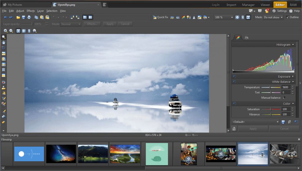Click the Zoom In magnifier icon
This screenshot has width=302, height=171.
point(6,31)
